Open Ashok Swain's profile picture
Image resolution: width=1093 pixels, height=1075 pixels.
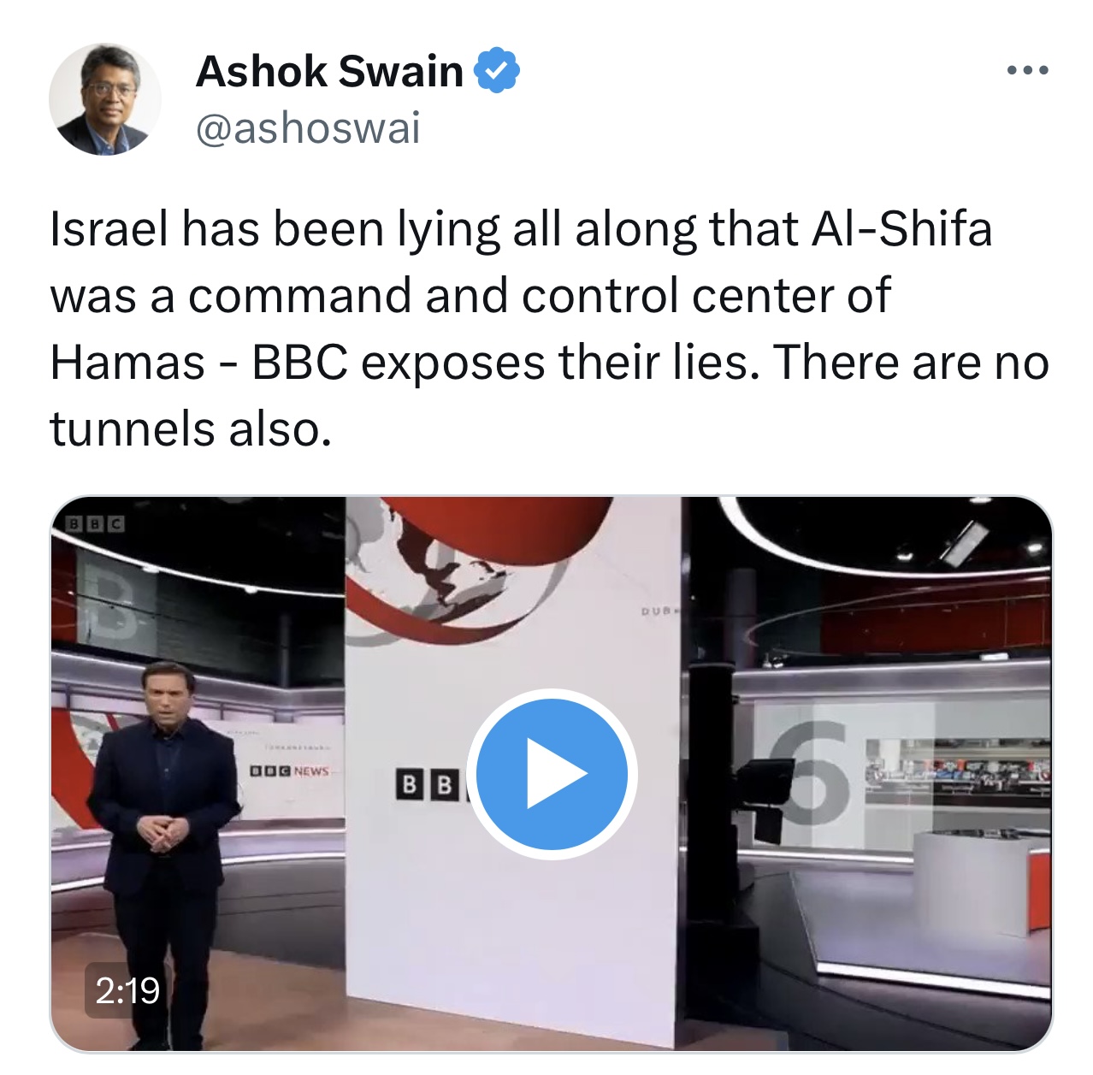(x=105, y=99)
